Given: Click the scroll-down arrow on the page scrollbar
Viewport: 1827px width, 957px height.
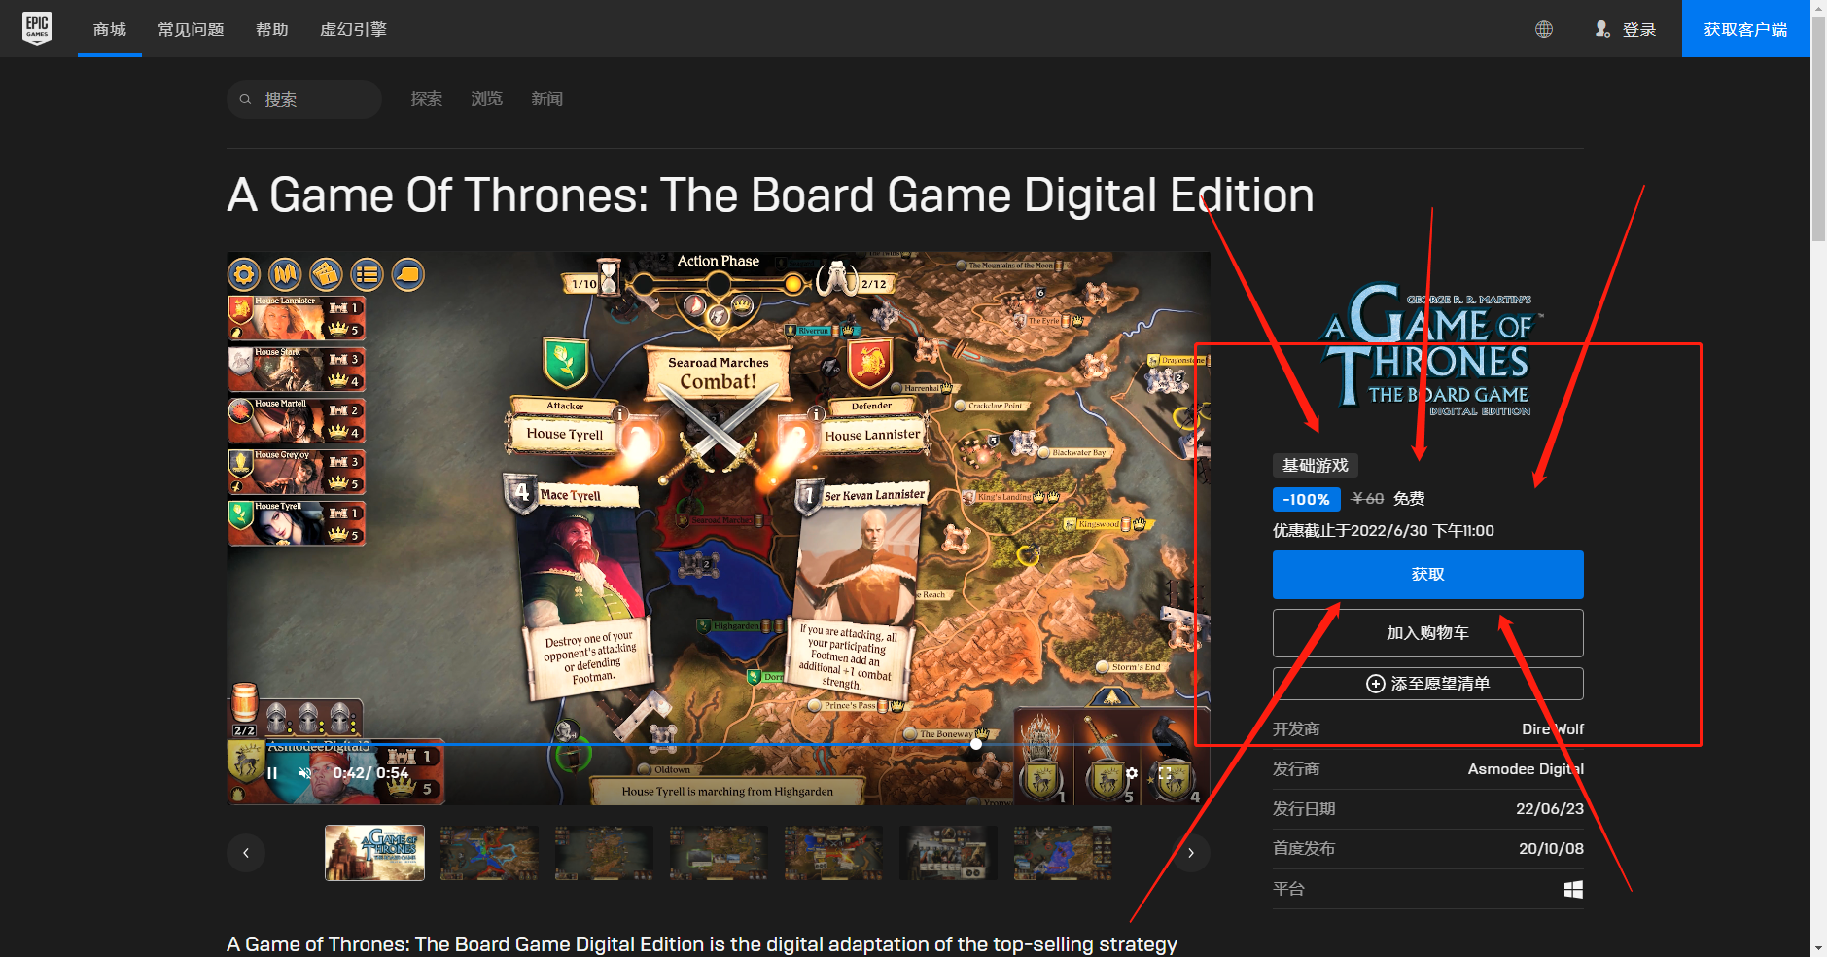Looking at the screenshot, I should pyautogui.click(x=1816, y=948).
